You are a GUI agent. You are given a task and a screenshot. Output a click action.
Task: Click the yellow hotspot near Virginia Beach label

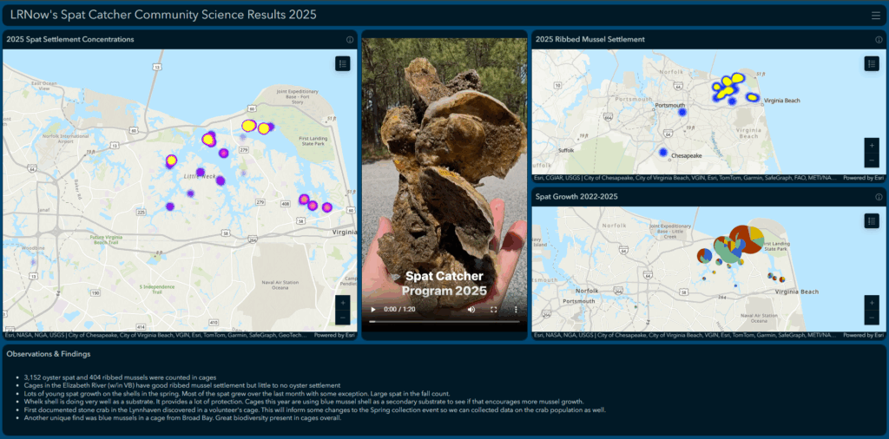point(752,97)
